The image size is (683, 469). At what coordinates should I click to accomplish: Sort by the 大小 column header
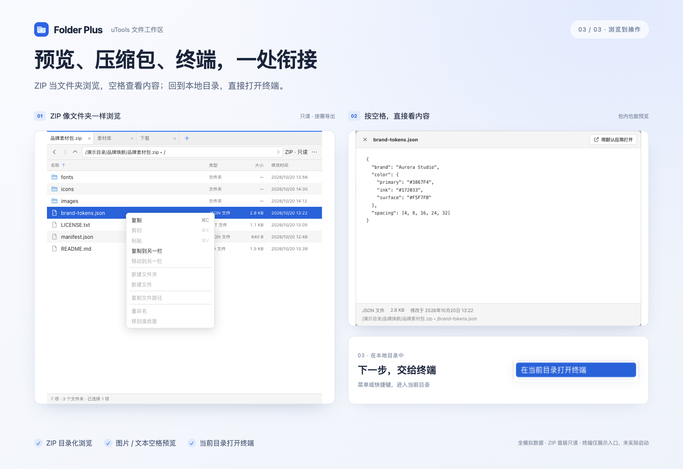[259, 165]
